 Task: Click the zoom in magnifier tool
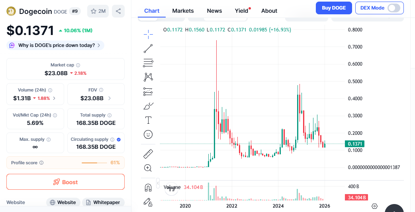tap(148, 168)
